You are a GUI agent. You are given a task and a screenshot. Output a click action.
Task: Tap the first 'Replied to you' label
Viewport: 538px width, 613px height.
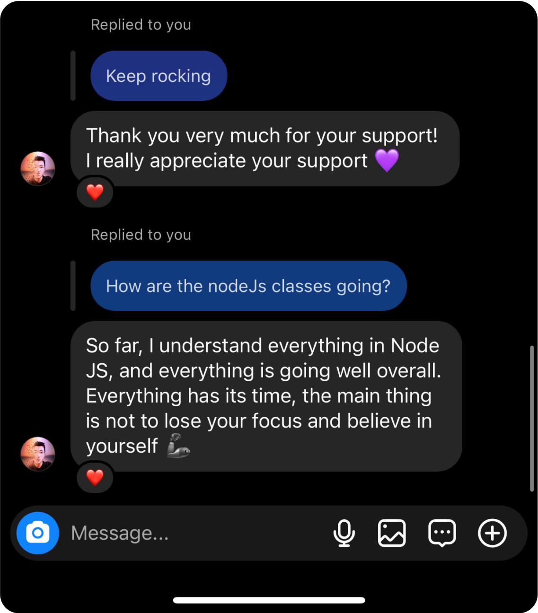141,25
